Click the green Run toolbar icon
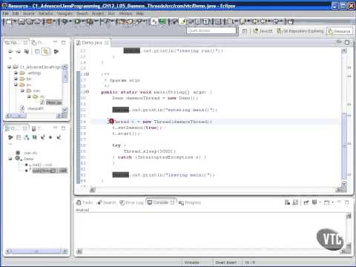Viewport: 356px width, 267px height. point(77,22)
